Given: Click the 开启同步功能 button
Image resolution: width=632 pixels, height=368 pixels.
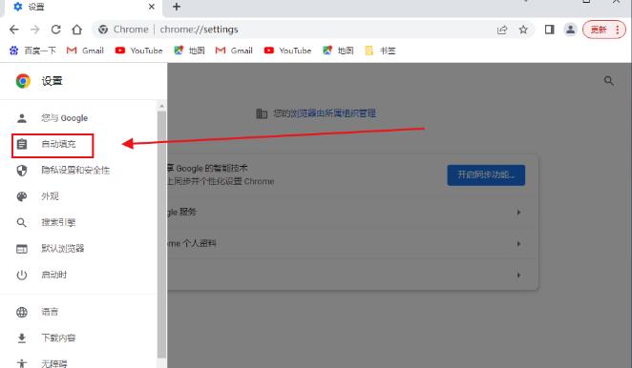Looking at the screenshot, I should tap(486, 174).
